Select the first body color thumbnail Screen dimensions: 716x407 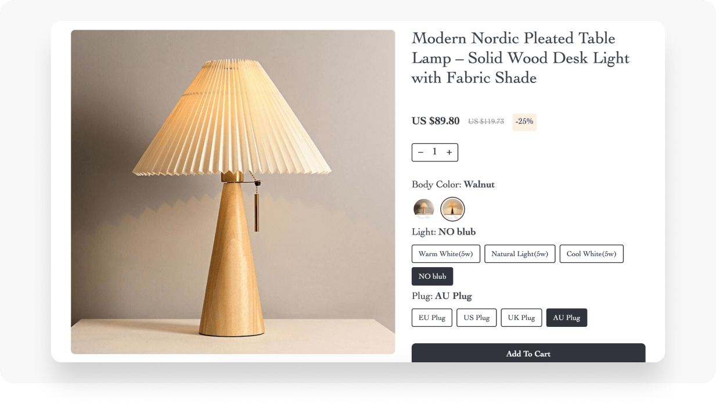pyautogui.click(x=424, y=209)
